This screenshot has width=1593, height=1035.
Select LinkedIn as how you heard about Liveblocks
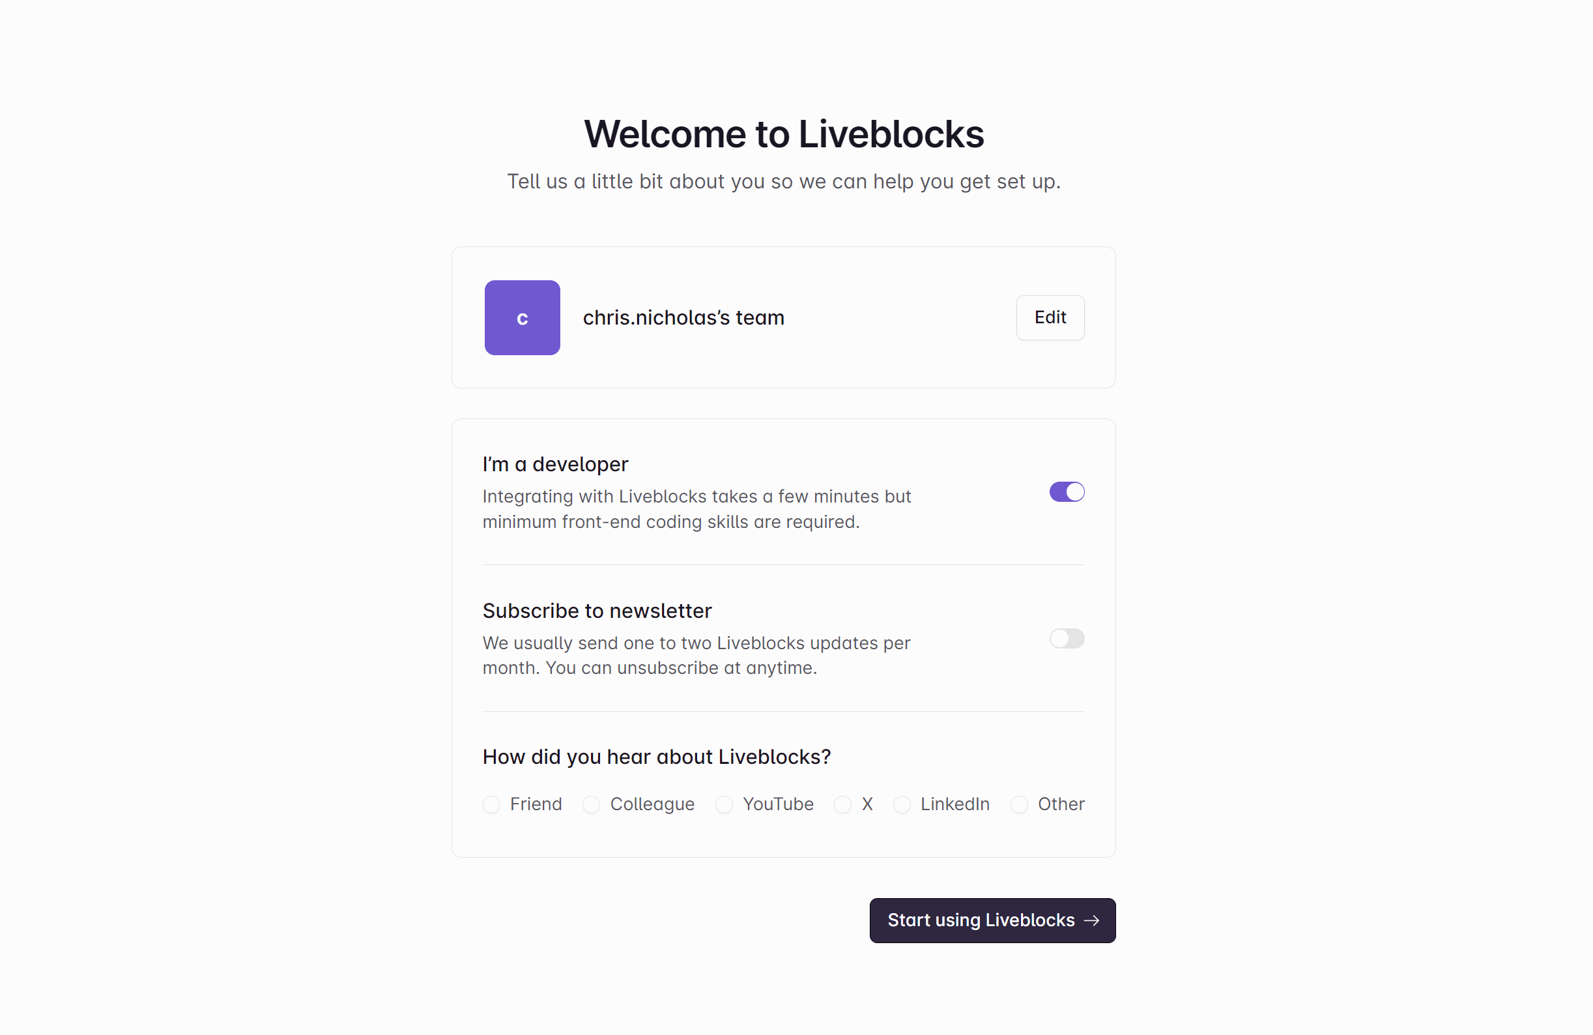[955, 805]
